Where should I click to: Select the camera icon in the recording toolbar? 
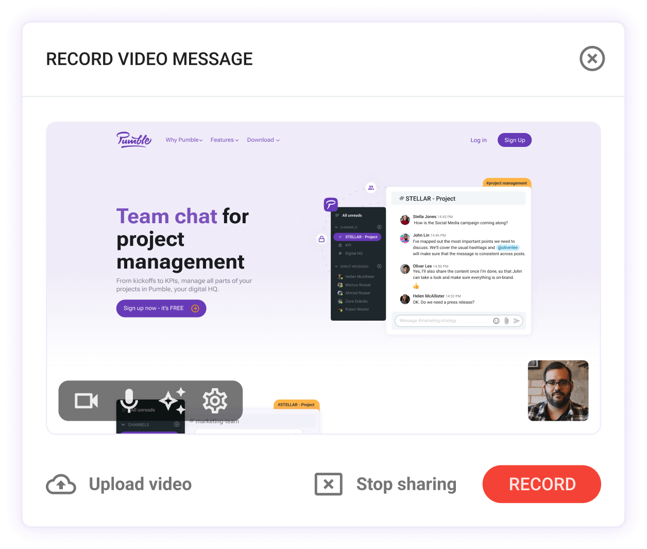[x=87, y=401]
